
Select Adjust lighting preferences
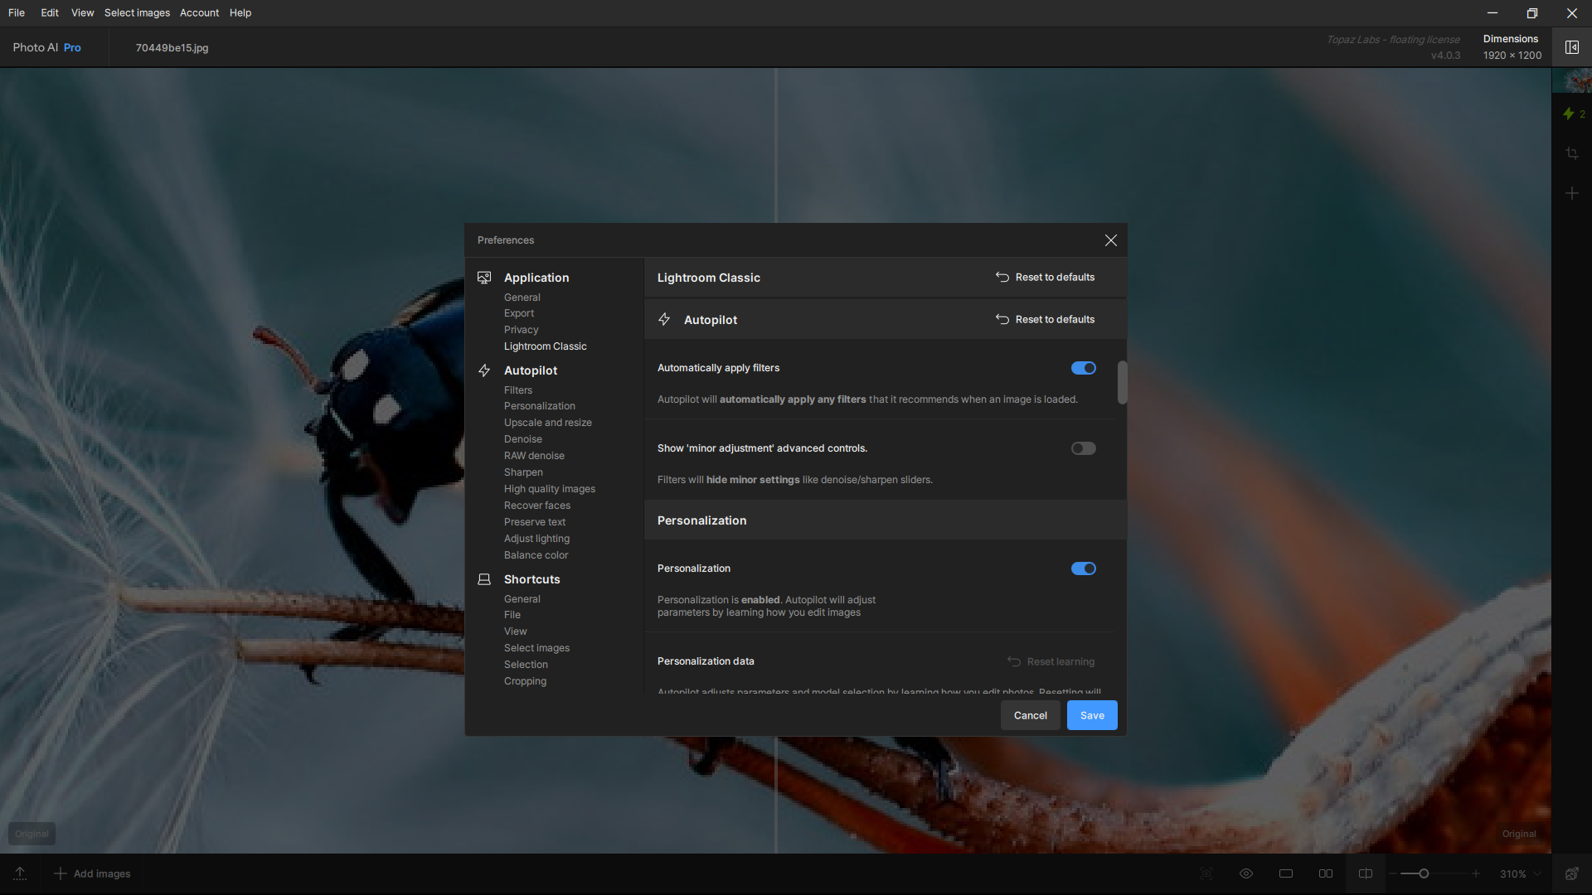click(x=536, y=538)
